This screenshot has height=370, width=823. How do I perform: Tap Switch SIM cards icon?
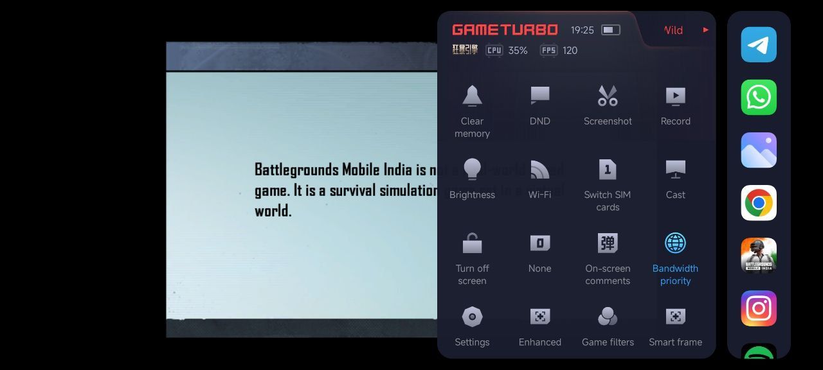(608, 170)
